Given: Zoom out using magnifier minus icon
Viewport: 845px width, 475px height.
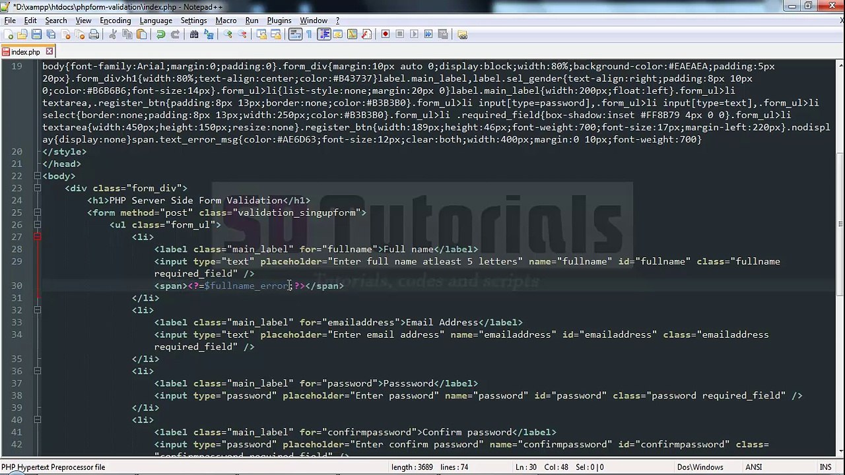Looking at the screenshot, I should tap(242, 34).
